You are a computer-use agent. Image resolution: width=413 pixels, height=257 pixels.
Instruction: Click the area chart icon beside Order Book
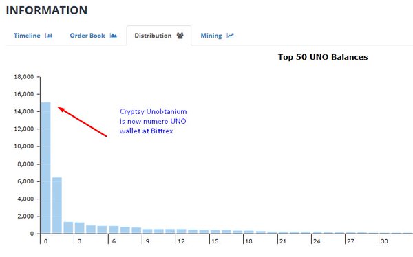pyautogui.click(x=114, y=36)
